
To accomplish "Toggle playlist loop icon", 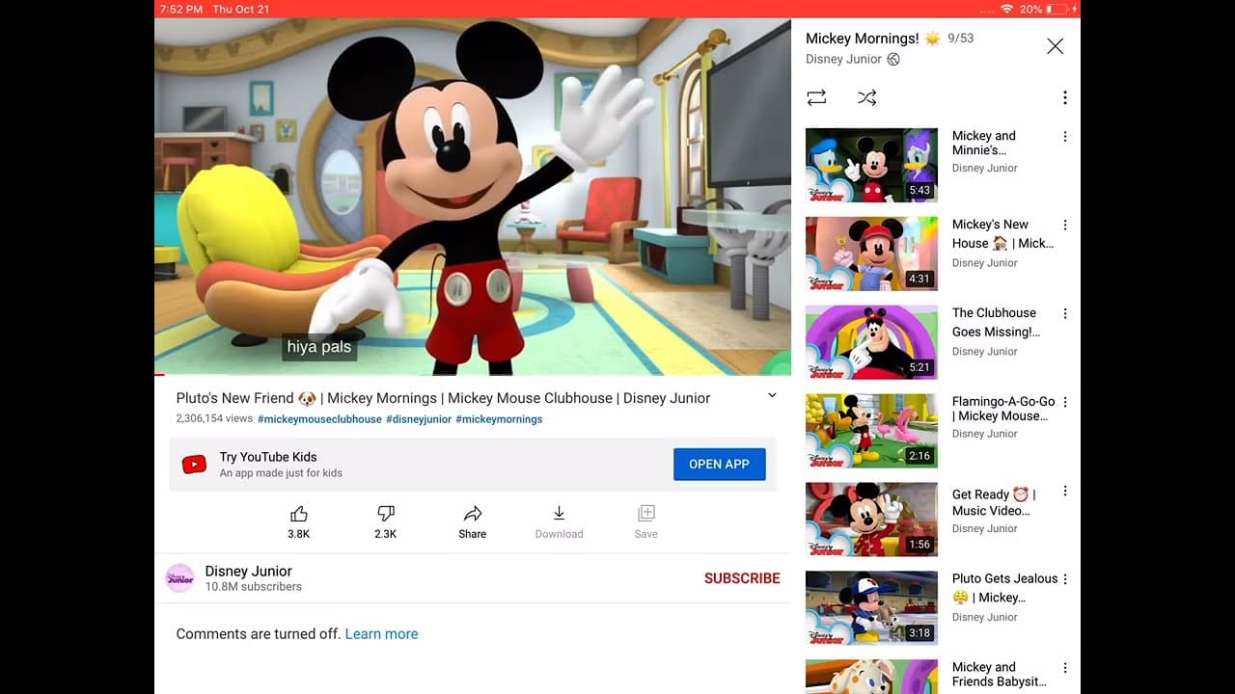I will (816, 97).
